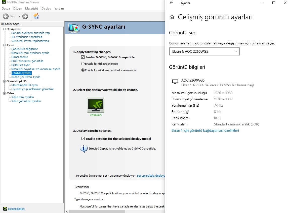
Task: Toggle Enable G-SYNC, G-SYNC Compatible checkbox
Action: [x=83, y=57]
